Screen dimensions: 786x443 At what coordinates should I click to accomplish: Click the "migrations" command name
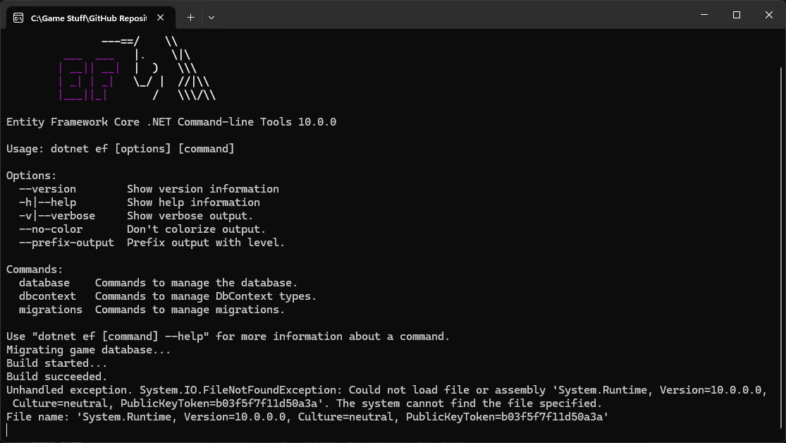51,310
